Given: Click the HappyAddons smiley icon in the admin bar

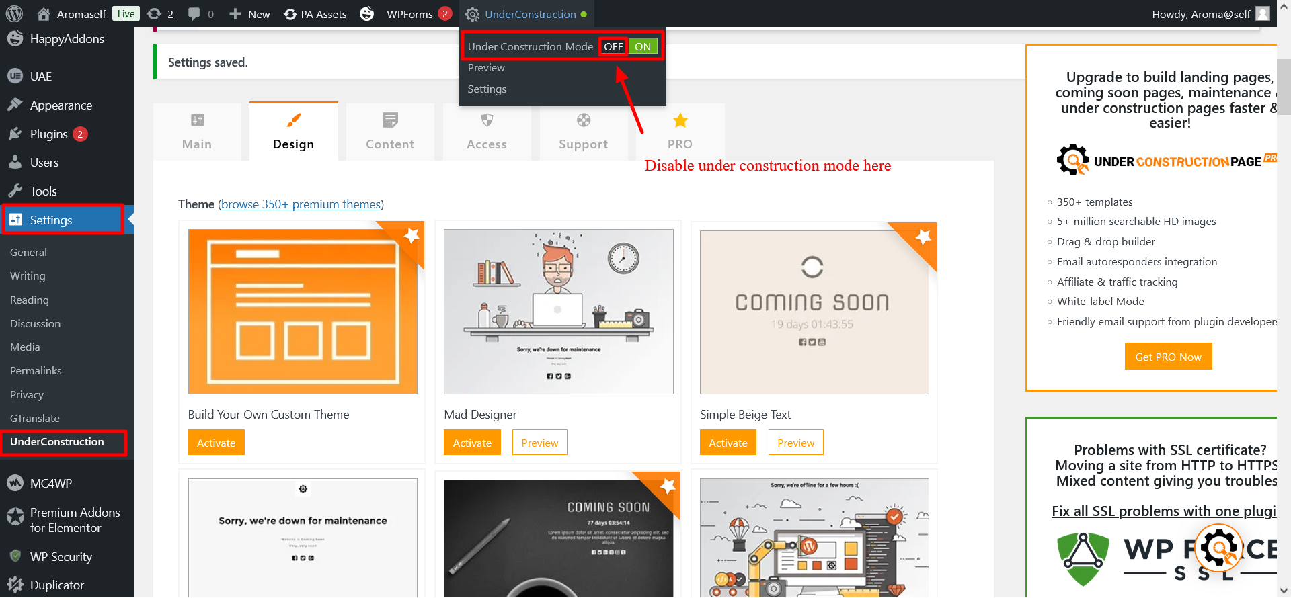Looking at the screenshot, I should coord(366,14).
